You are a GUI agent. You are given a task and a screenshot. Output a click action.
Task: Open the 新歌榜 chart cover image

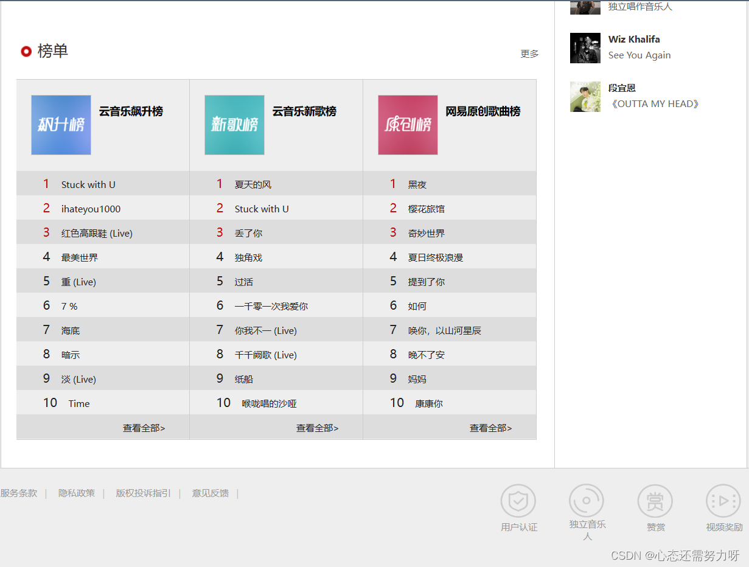[x=234, y=125]
